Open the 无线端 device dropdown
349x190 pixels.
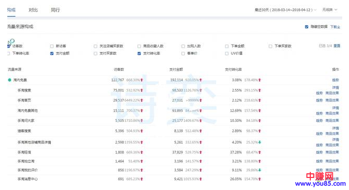pos(330,9)
